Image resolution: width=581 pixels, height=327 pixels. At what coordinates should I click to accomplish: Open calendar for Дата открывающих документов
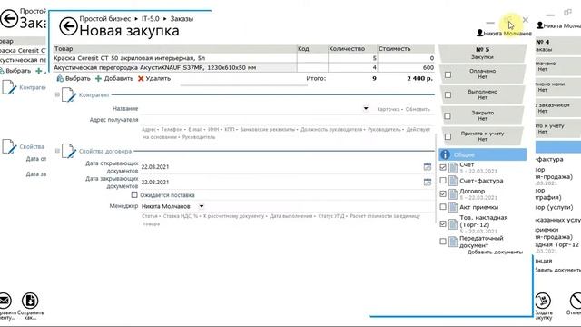click(x=428, y=167)
